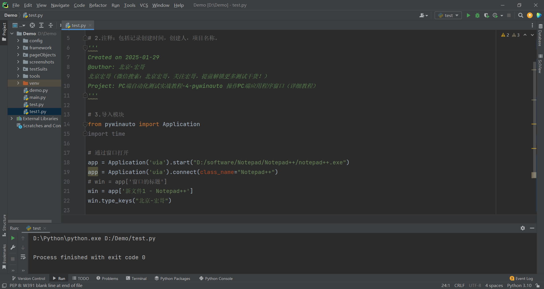The image size is (544, 289).
Task: Click the Python 3.10 interpreter status
Action: coord(519,285)
